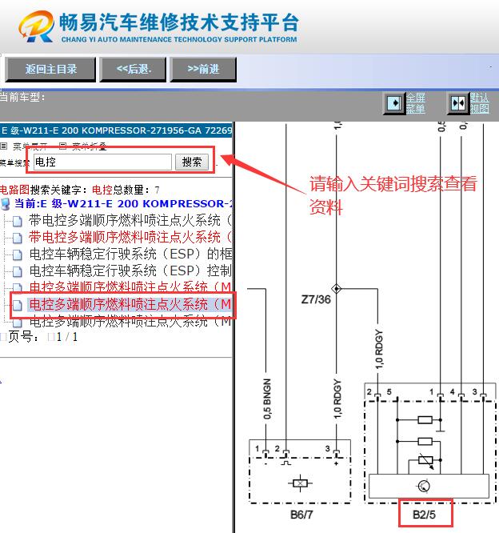Click the 1,0 RDGY label above B2/5
Viewport: 499px width, 533px height.
tap(379, 349)
